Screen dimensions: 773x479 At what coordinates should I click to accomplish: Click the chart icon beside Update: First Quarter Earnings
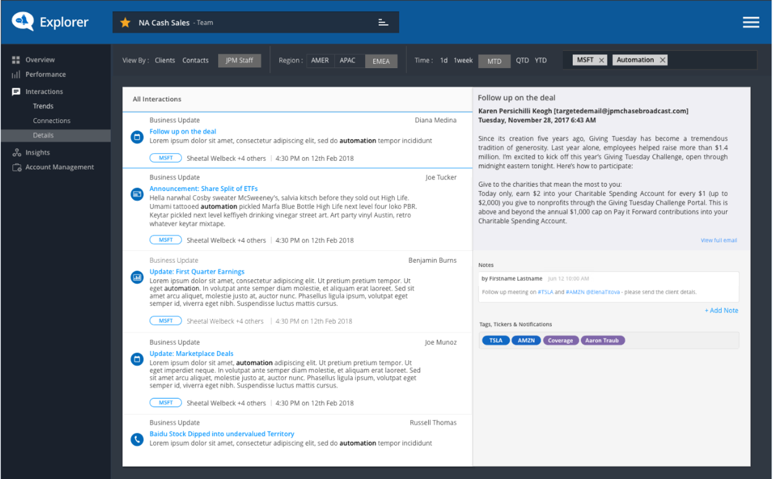click(x=137, y=277)
